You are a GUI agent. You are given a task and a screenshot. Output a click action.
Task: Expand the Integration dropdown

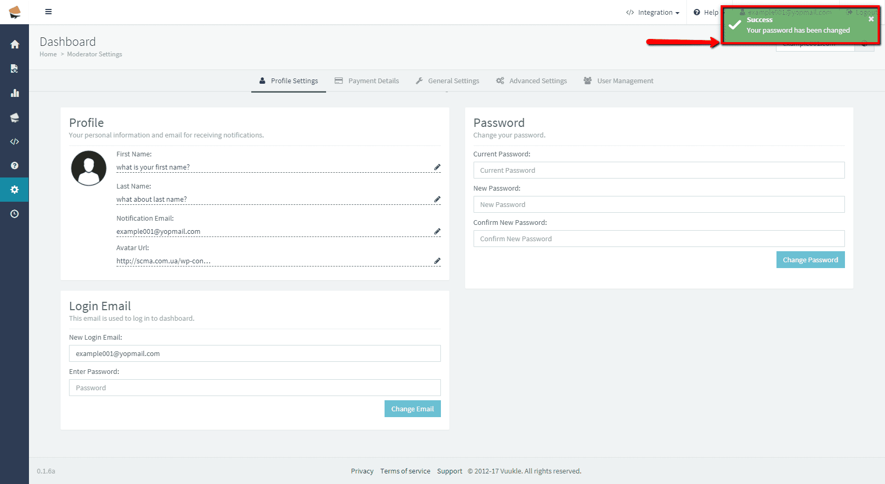[653, 13]
